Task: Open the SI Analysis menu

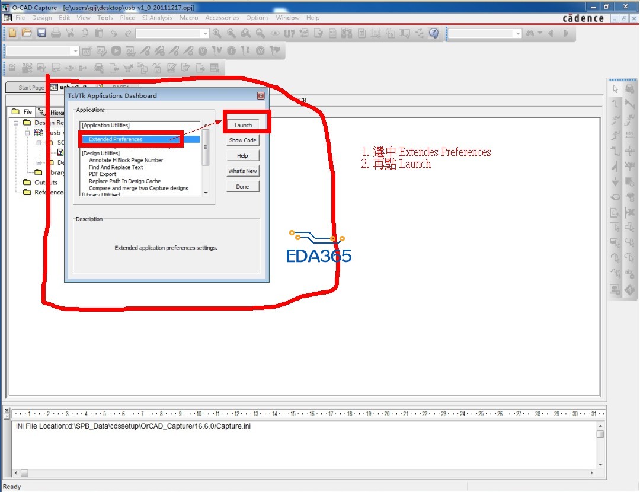Action: (x=156, y=18)
